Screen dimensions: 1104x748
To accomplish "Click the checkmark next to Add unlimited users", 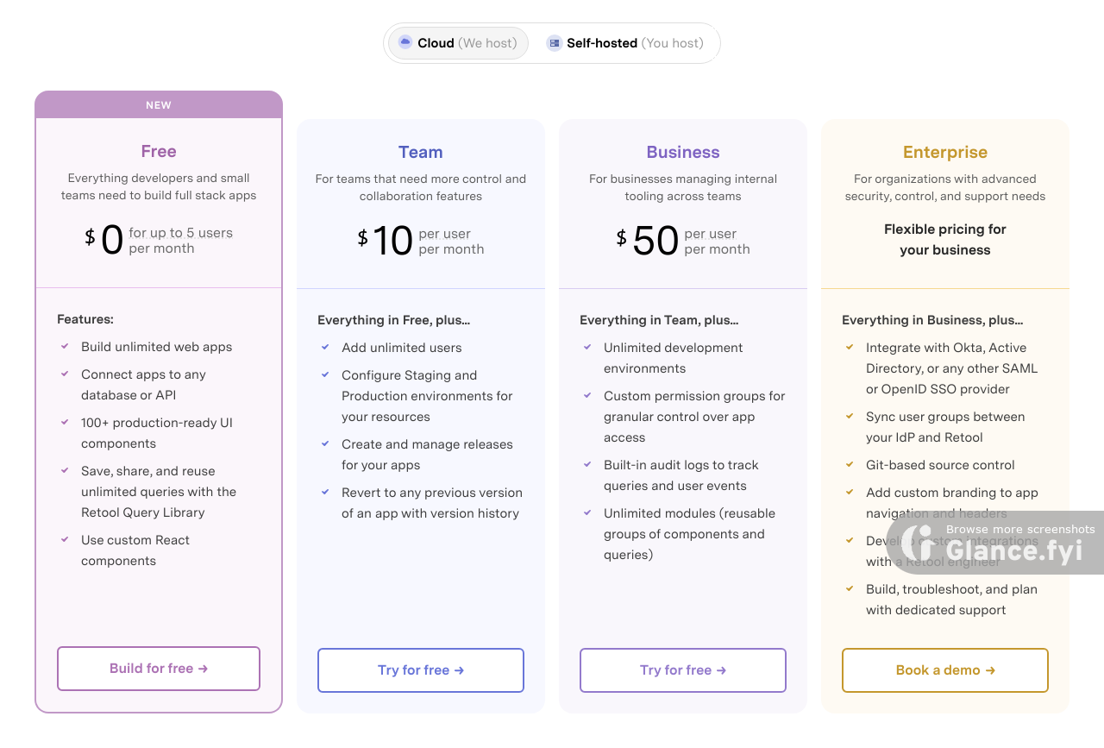I will point(326,348).
